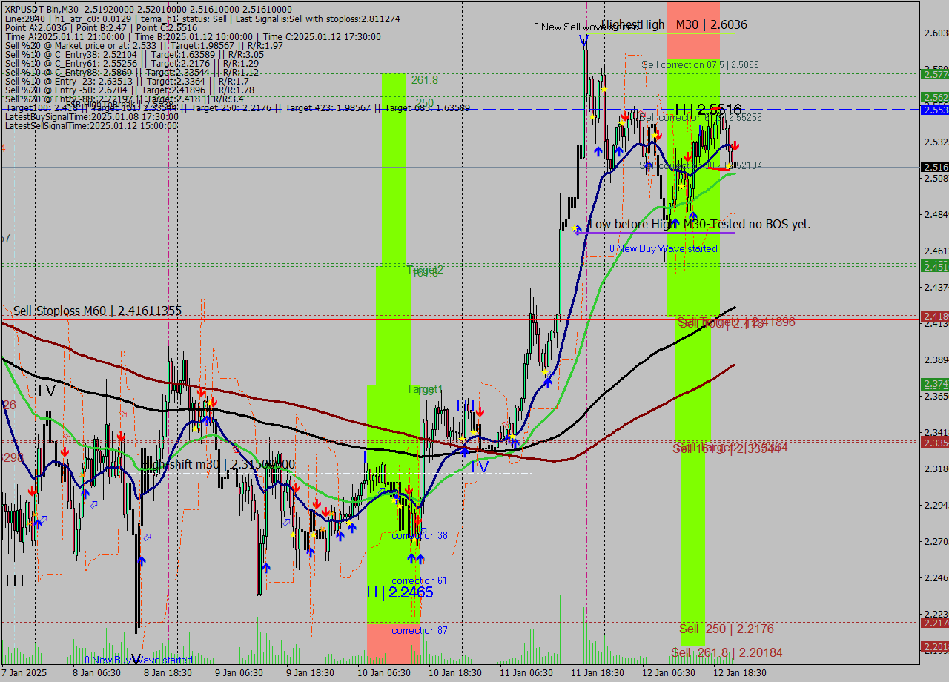Click the 'LatestSellSignalTime:2025.01.12 15:00:00' line
The height and width of the screenshot is (682, 949).
pos(91,126)
